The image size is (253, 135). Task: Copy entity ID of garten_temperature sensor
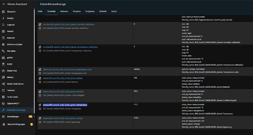tap(40, 105)
